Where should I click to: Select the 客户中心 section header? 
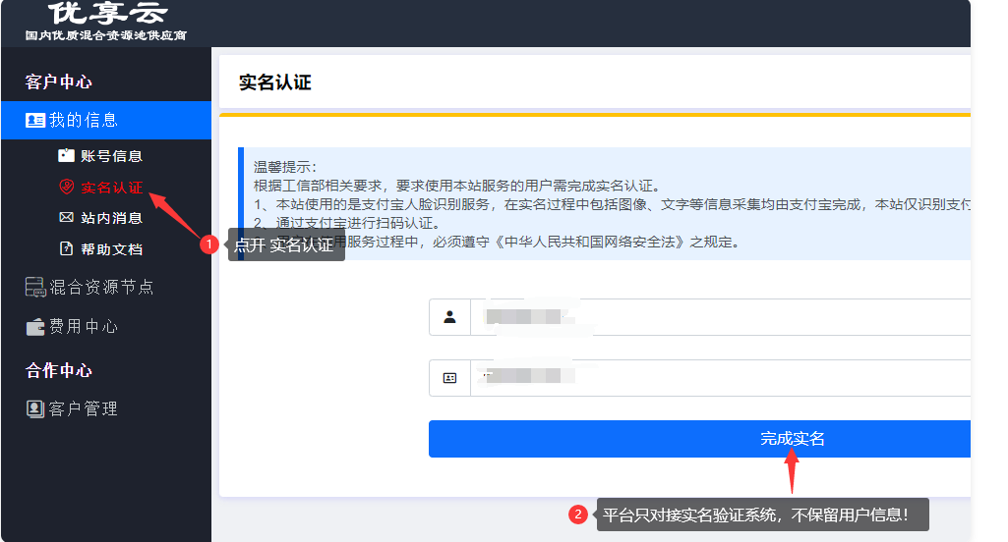[x=59, y=82]
